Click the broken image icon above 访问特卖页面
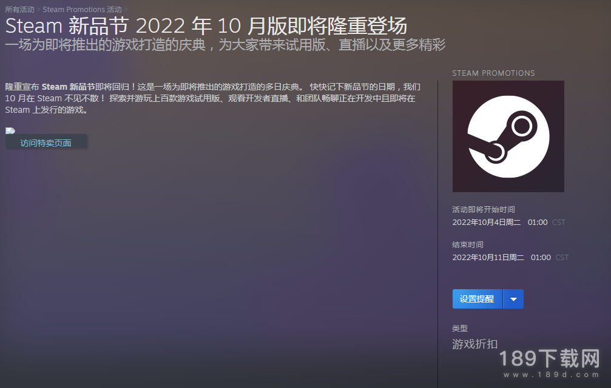 [x=10, y=131]
